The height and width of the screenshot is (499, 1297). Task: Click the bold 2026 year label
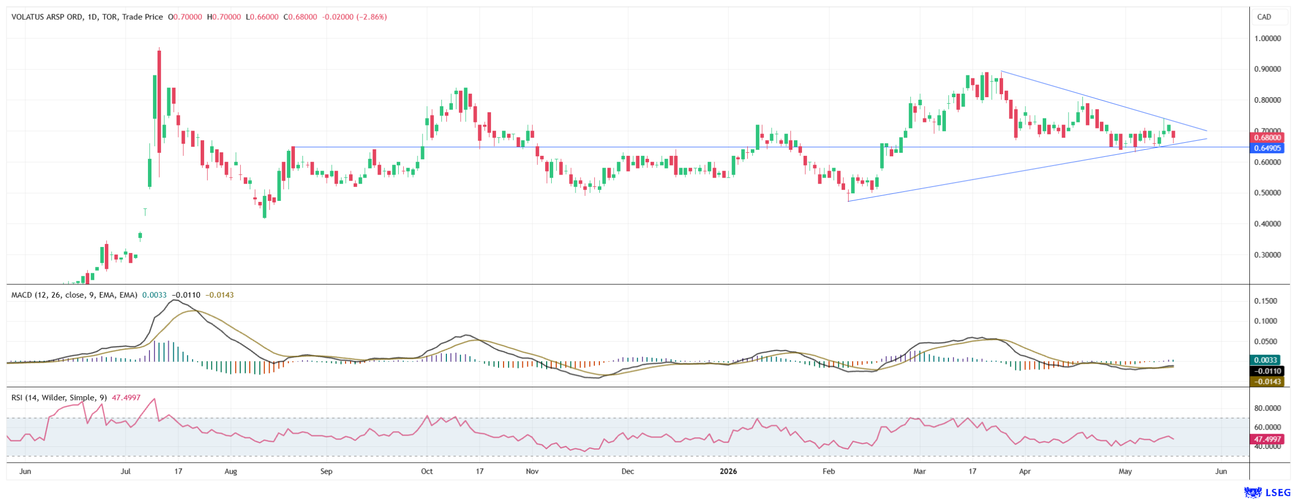[x=729, y=472]
